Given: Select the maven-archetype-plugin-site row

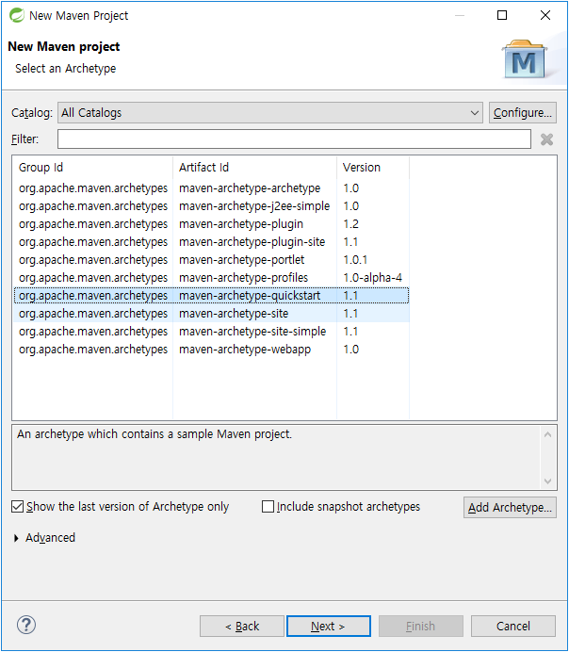Looking at the screenshot, I should 211,241.
